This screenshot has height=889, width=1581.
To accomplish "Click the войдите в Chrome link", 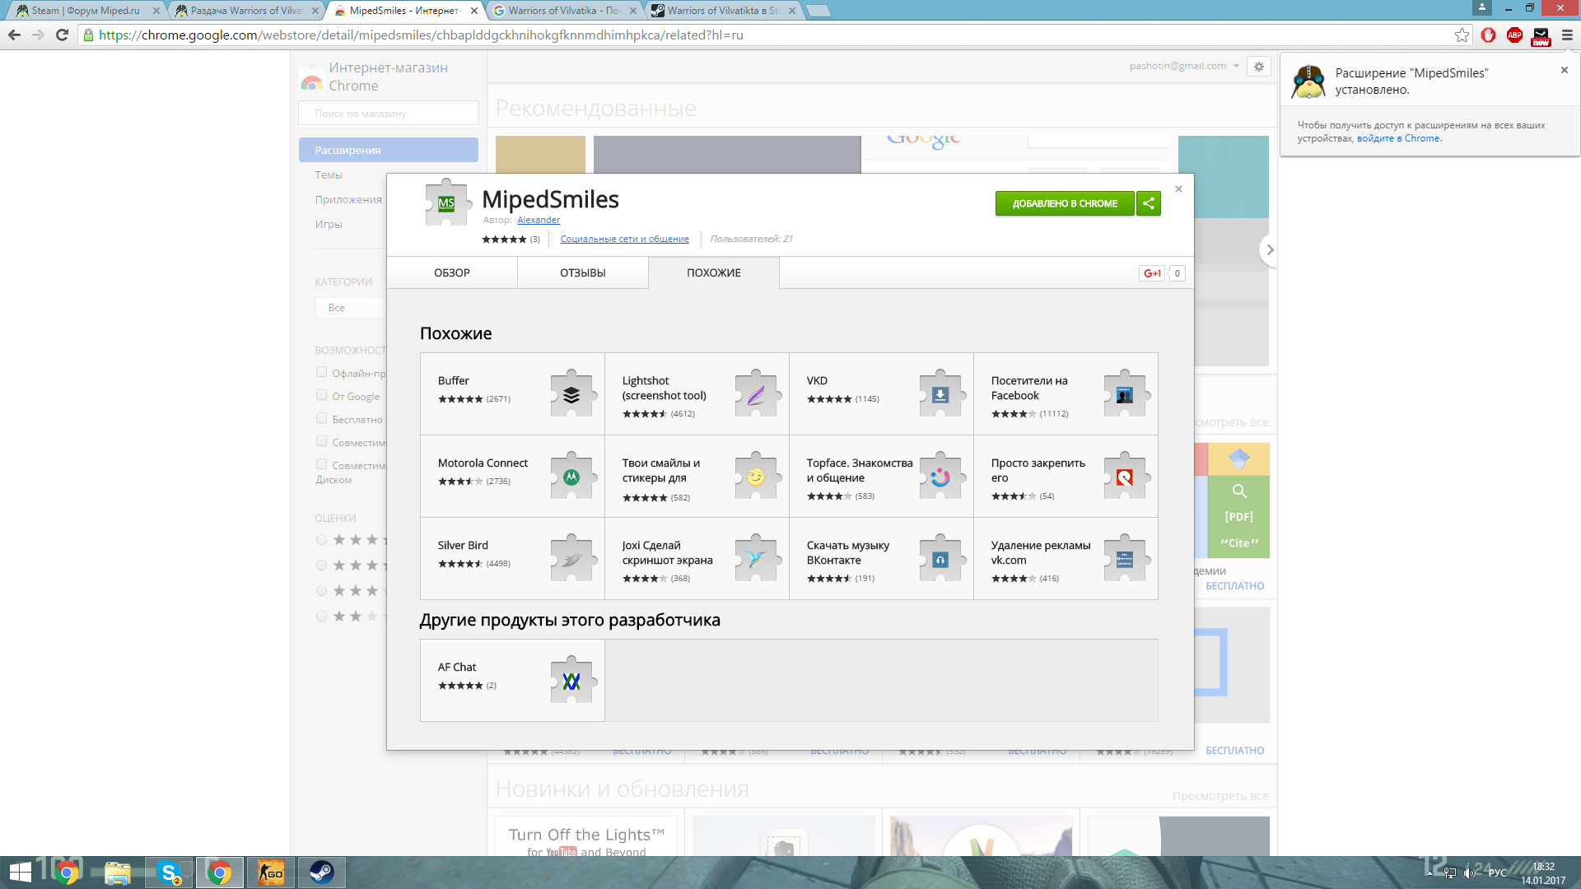I will click(x=1398, y=138).
